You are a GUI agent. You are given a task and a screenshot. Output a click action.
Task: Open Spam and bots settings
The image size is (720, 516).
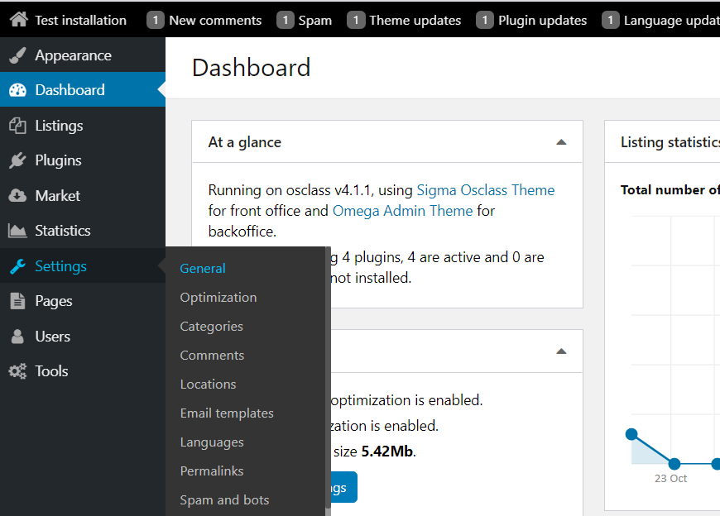pyautogui.click(x=224, y=500)
